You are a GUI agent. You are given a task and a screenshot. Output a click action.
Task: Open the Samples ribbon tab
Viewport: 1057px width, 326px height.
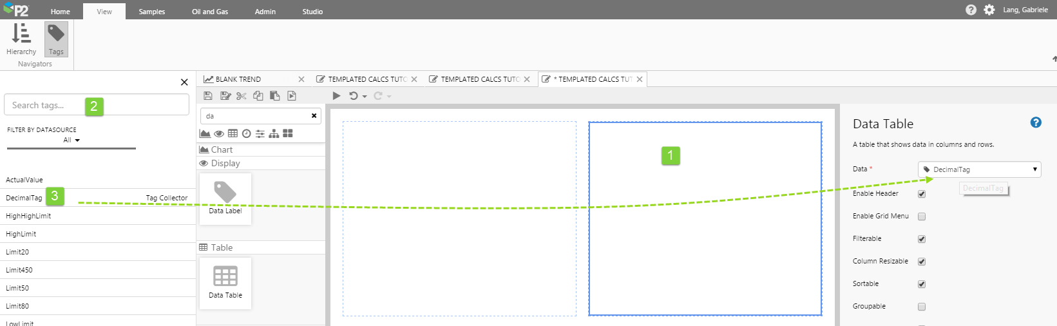tap(152, 12)
